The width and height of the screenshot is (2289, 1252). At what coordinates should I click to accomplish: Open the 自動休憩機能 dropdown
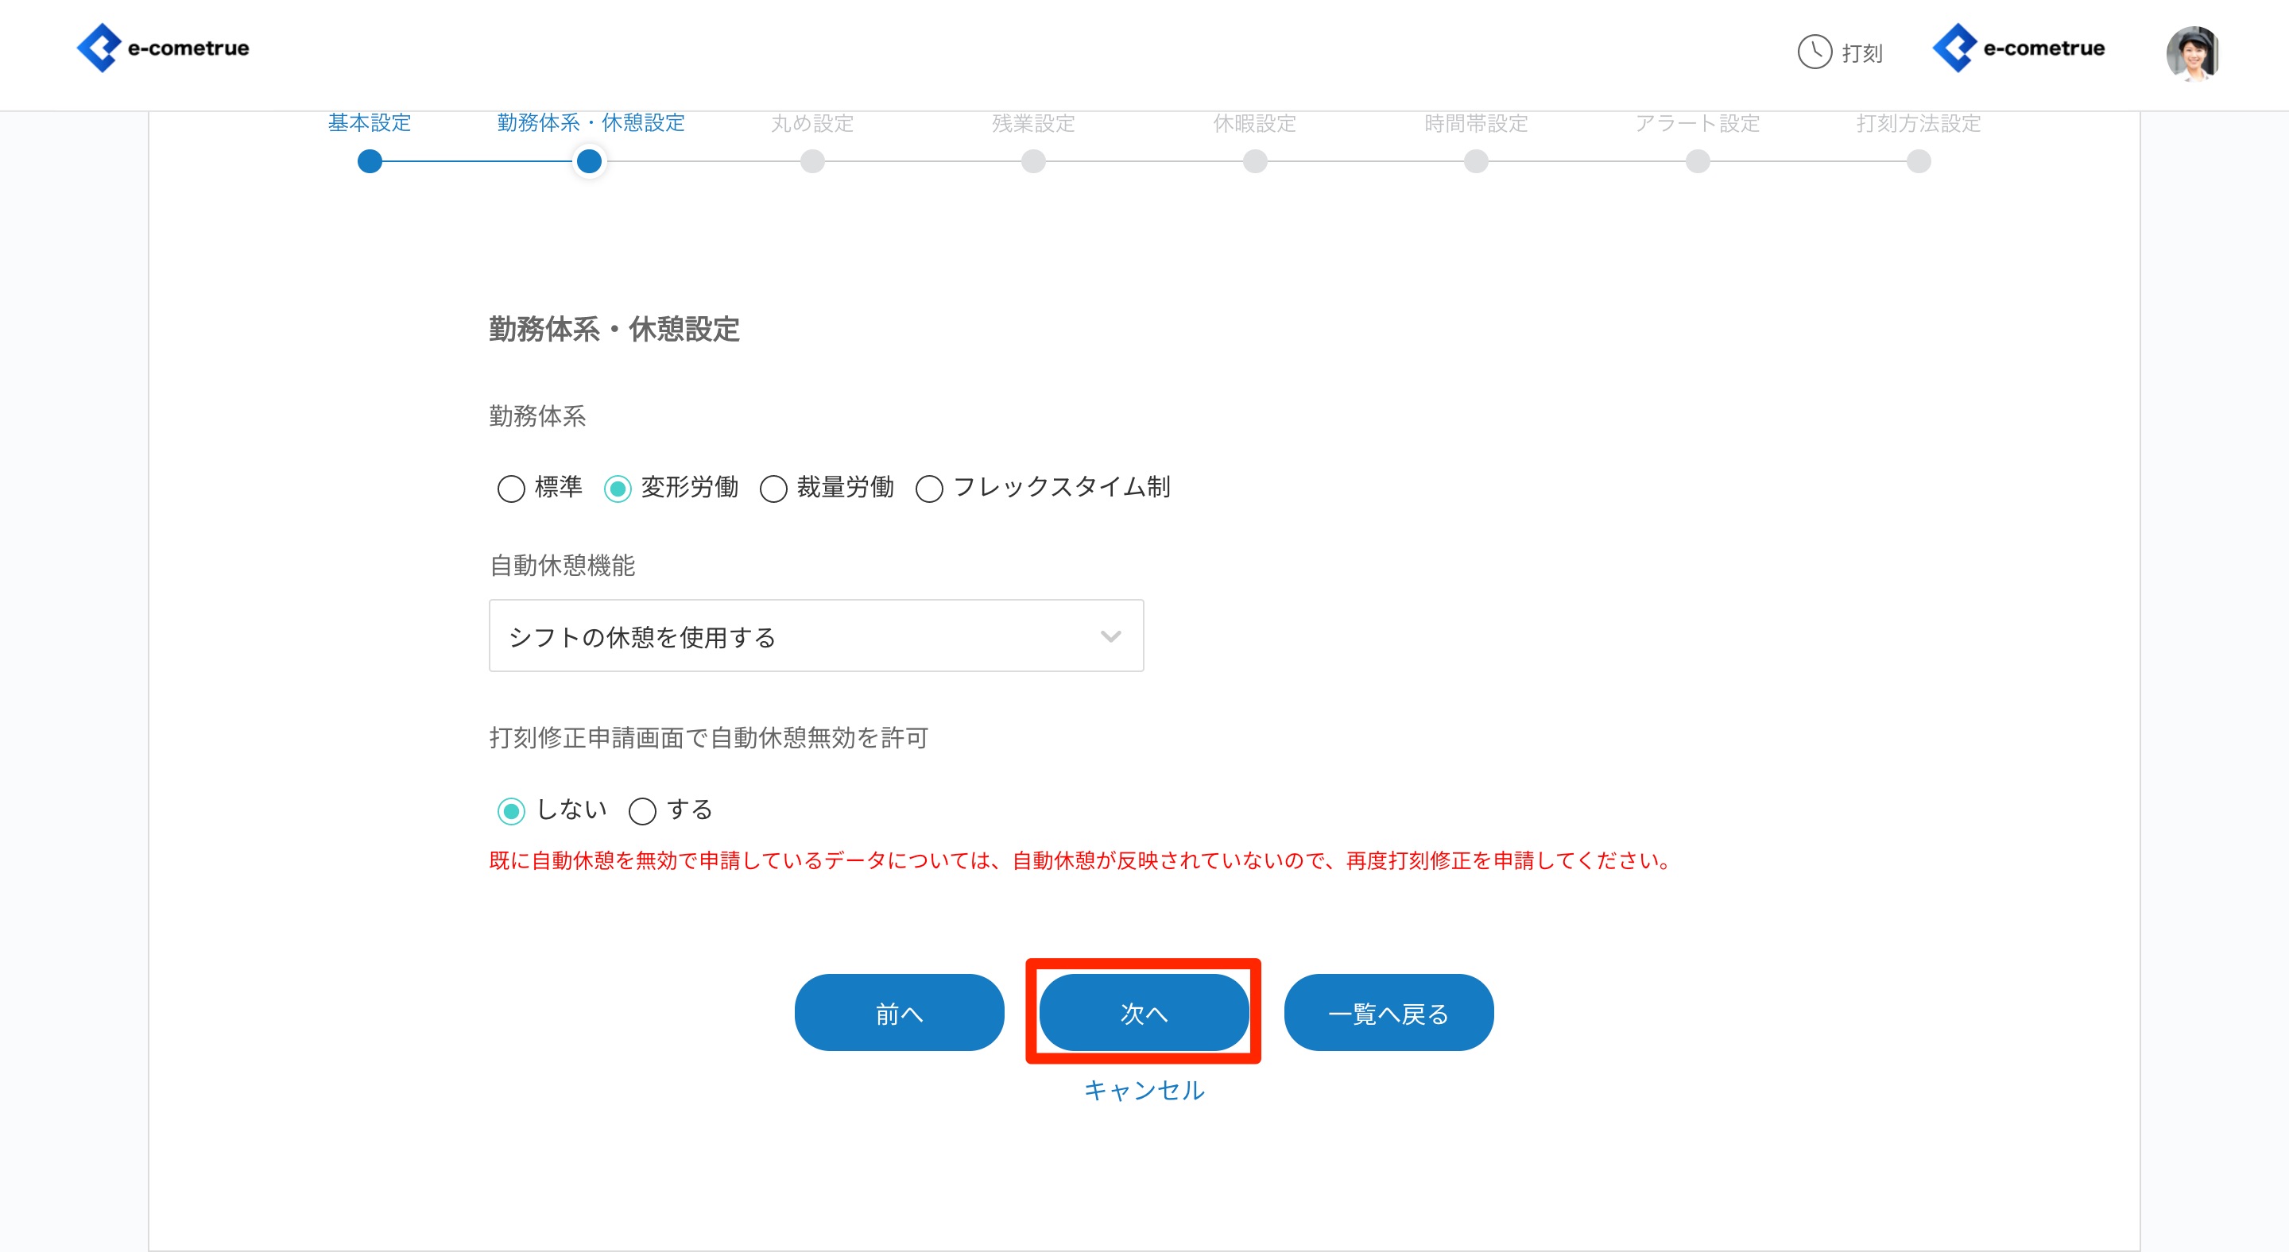815,636
